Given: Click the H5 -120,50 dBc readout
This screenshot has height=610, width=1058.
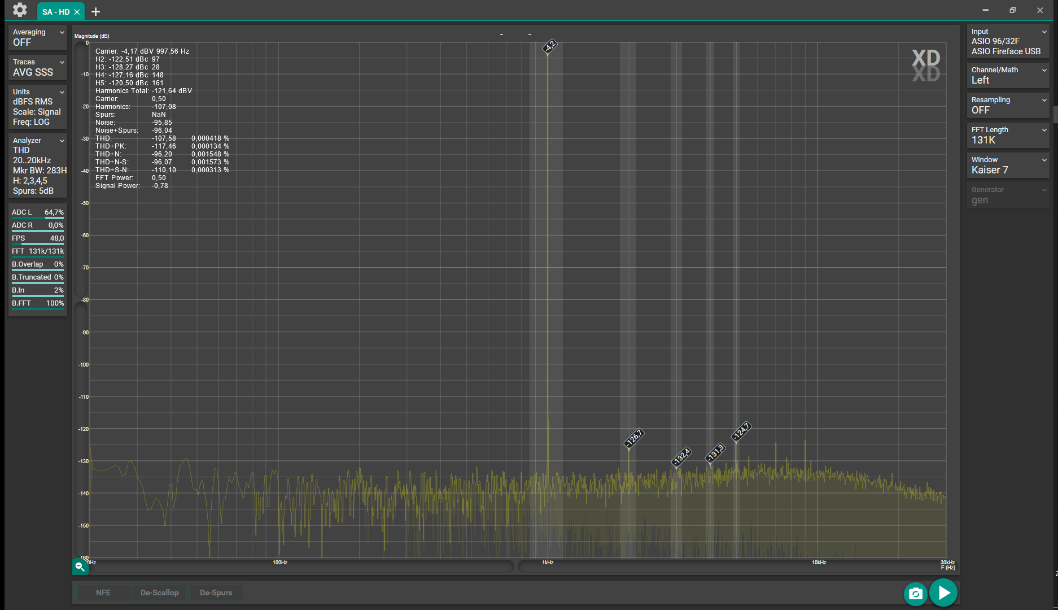Looking at the screenshot, I should (129, 83).
